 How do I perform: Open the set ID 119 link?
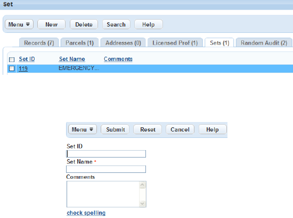coord(23,68)
